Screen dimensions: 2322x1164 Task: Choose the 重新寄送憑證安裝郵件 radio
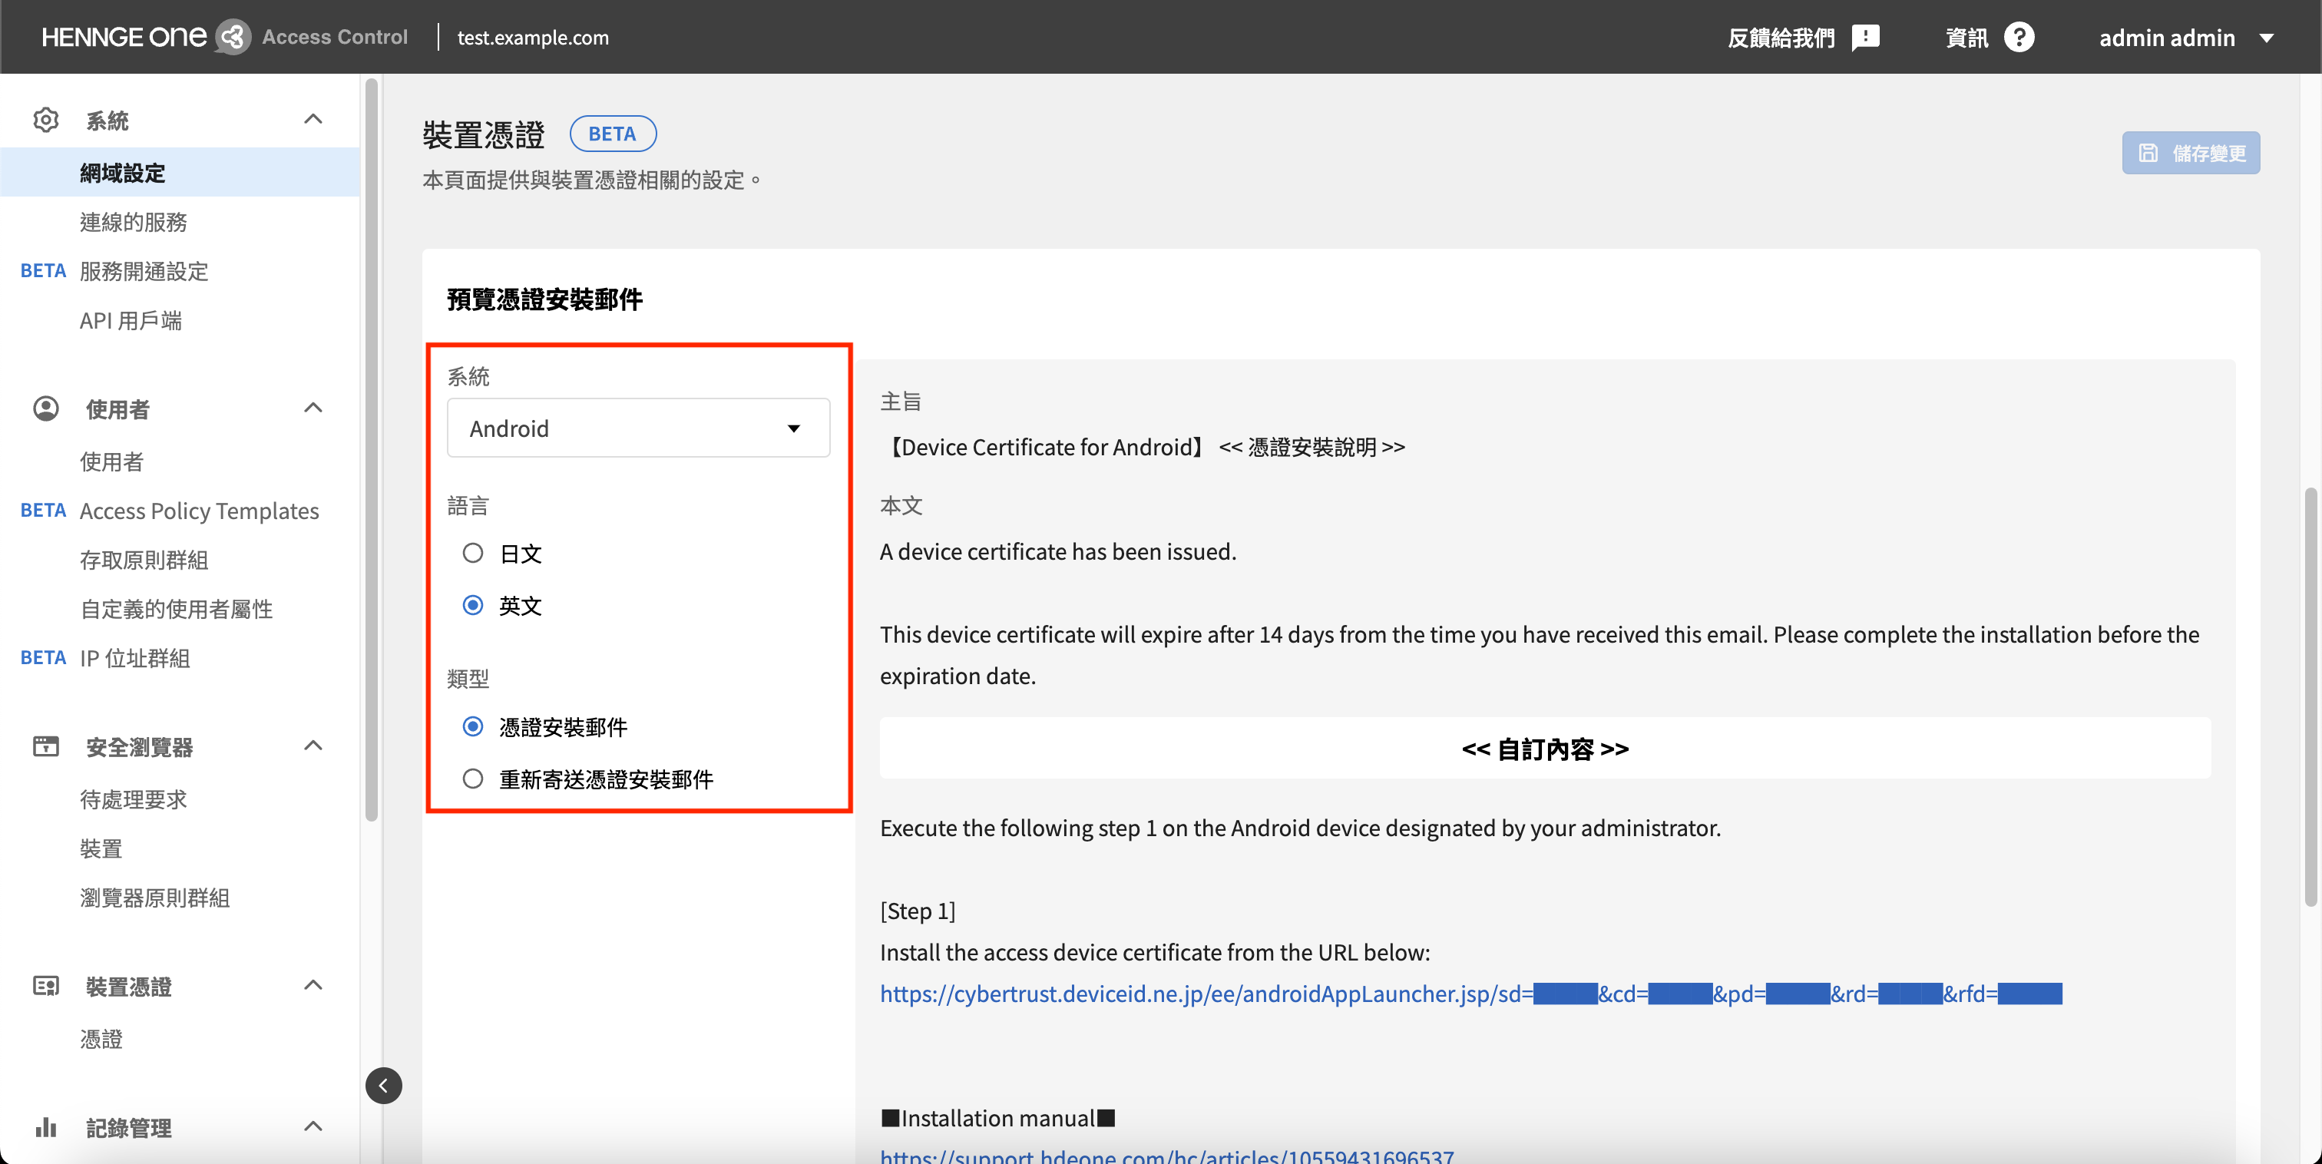(x=472, y=778)
